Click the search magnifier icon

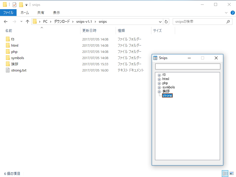(228, 22)
